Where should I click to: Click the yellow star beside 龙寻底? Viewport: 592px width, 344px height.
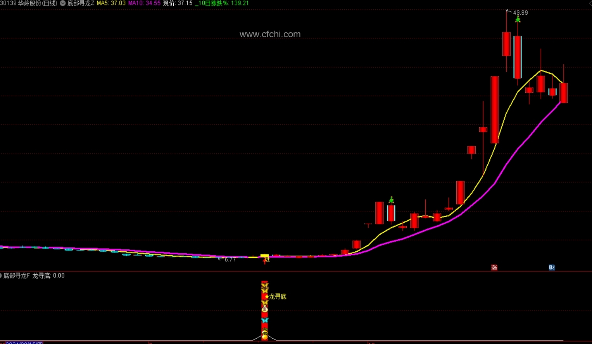click(267, 297)
